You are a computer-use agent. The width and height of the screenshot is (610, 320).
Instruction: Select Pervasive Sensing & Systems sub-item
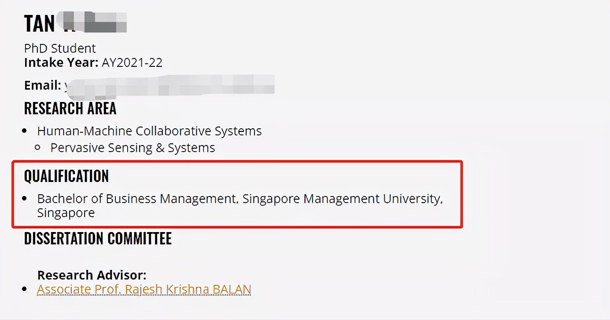[132, 148]
